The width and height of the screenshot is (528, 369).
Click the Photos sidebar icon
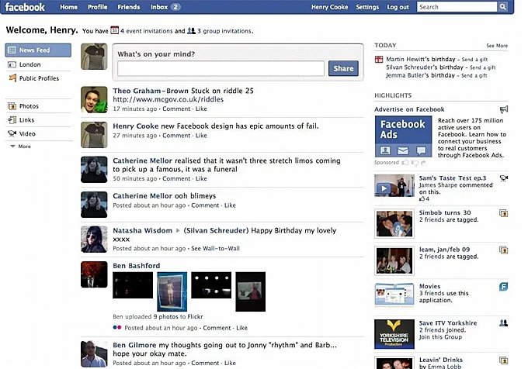pyautogui.click(x=12, y=106)
